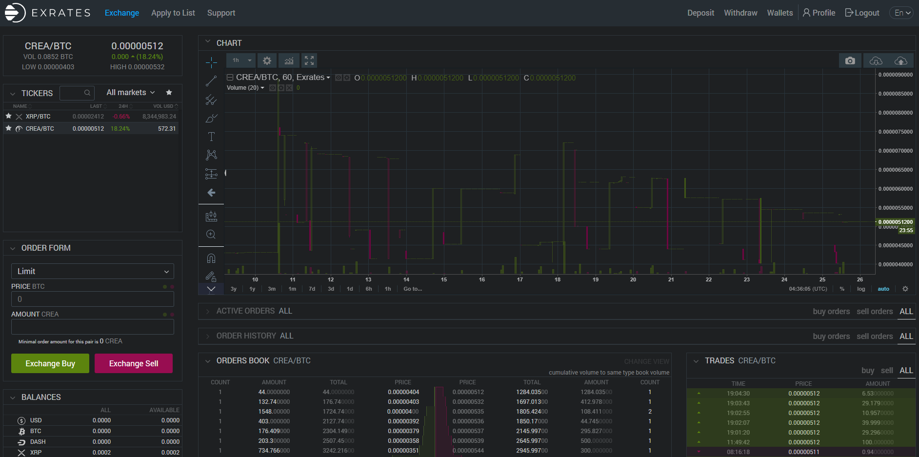This screenshot has height=457, width=919.
Task: Toggle auto scale on chart
Action: 883,289
